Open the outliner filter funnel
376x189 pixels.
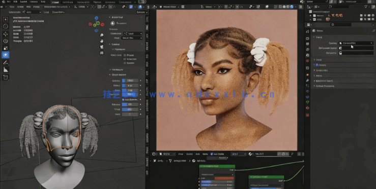[366, 7]
